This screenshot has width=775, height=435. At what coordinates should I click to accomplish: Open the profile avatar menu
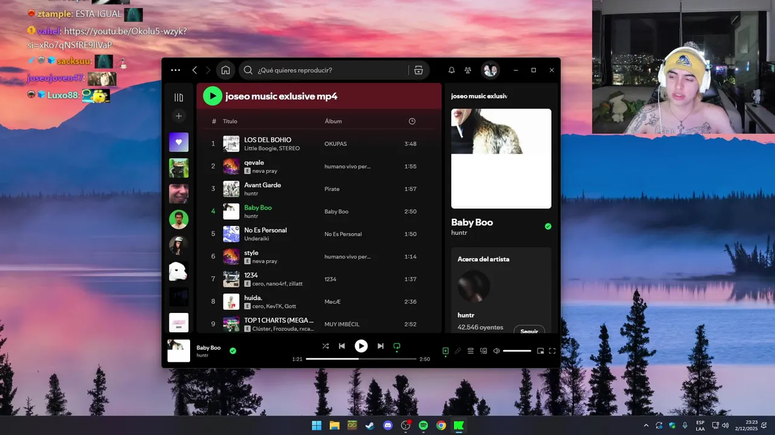[x=490, y=70]
